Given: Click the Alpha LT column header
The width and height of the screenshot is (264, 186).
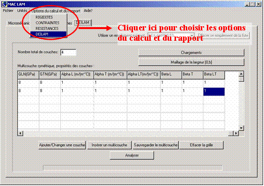Looking at the screenshot, I should pyautogui.click(x=144, y=75).
